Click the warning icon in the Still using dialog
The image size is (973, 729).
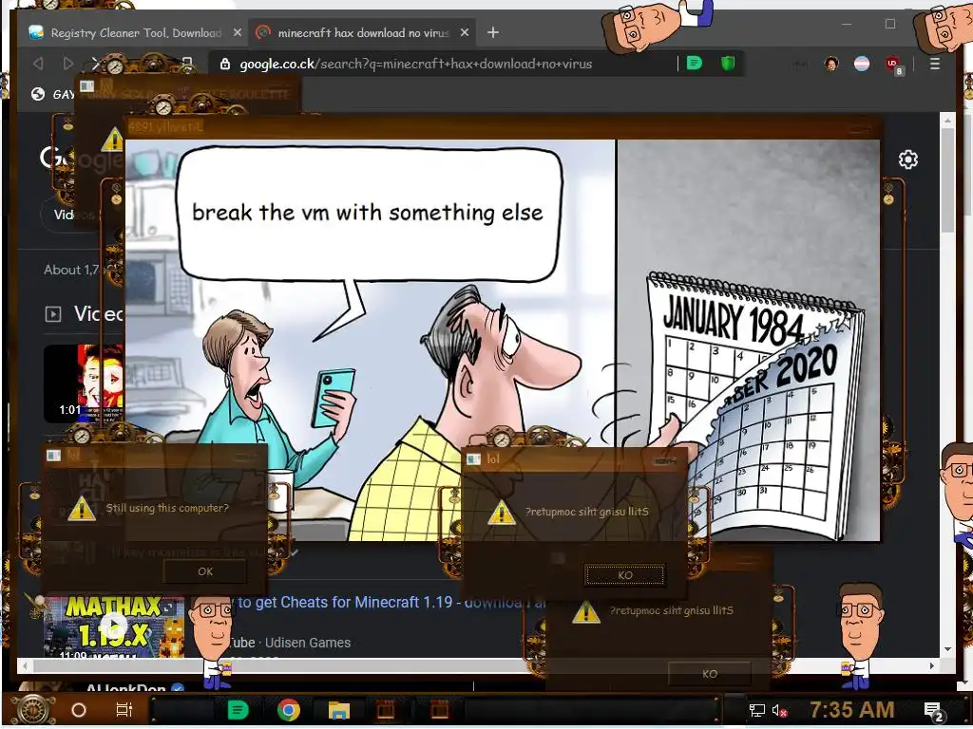tap(82, 510)
